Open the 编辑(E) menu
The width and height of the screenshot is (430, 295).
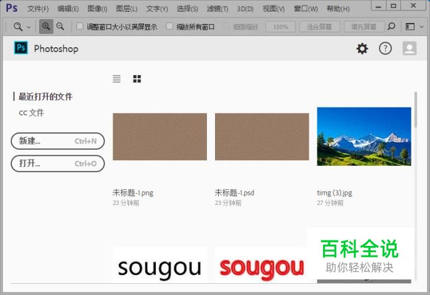point(68,9)
